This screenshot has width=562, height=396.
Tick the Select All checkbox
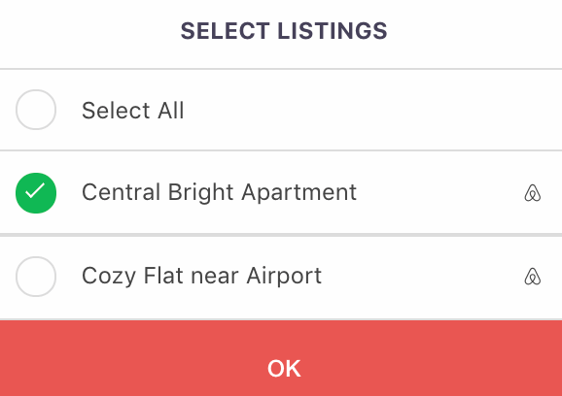click(x=36, y=110)
